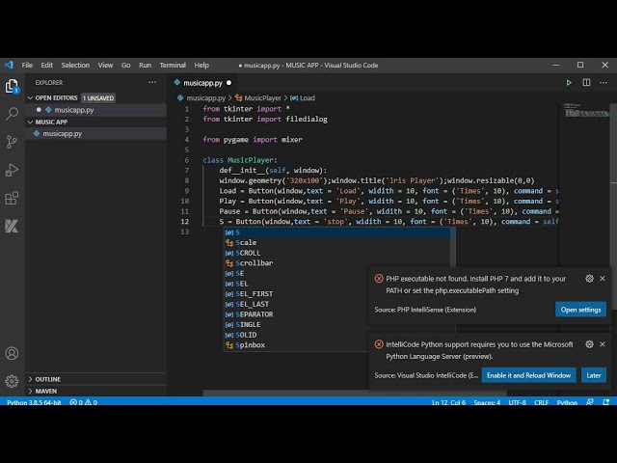Open notifications bell in status bar

pos(606,402)
